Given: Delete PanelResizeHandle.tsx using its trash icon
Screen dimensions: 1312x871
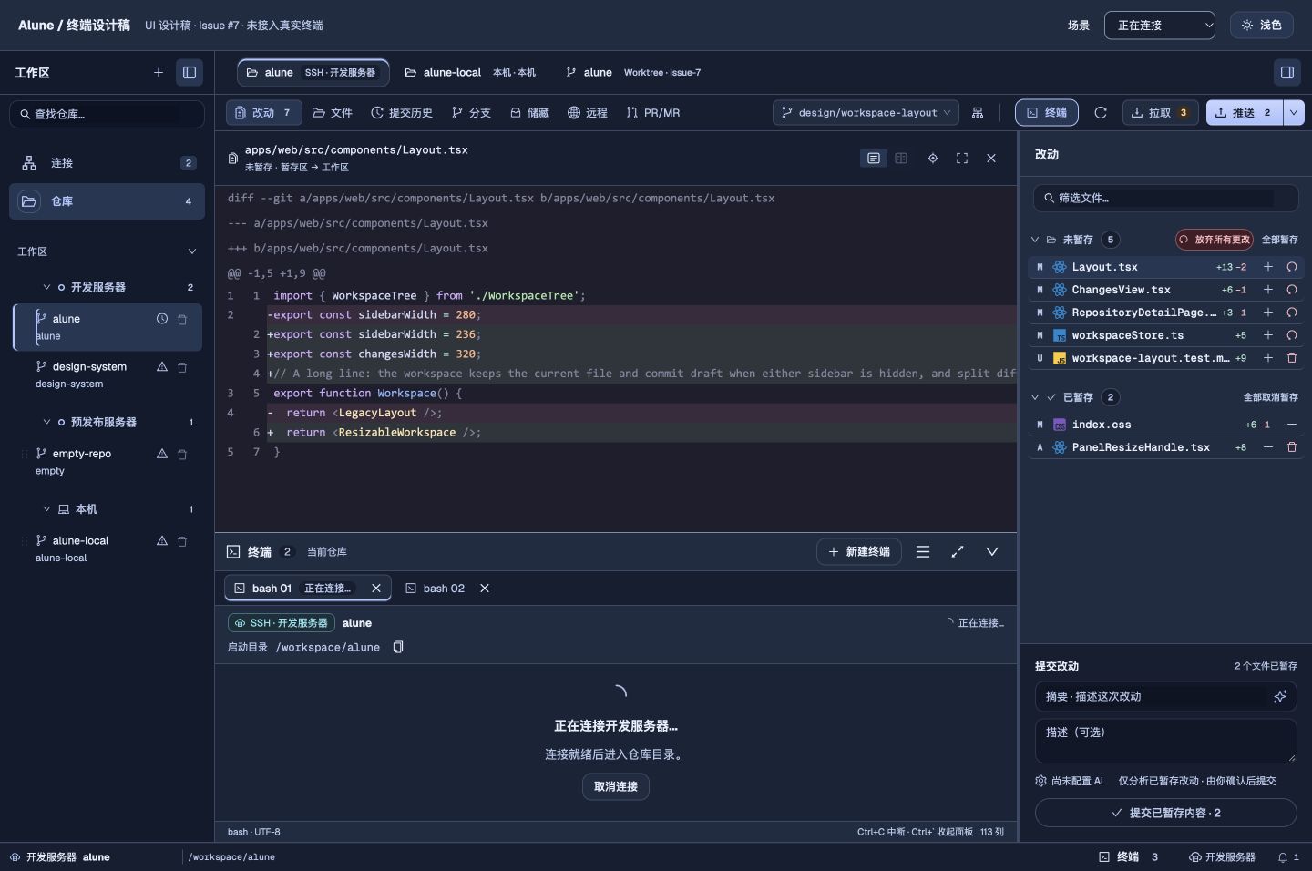Looking at the screenshot, I should coord(1292,447).
